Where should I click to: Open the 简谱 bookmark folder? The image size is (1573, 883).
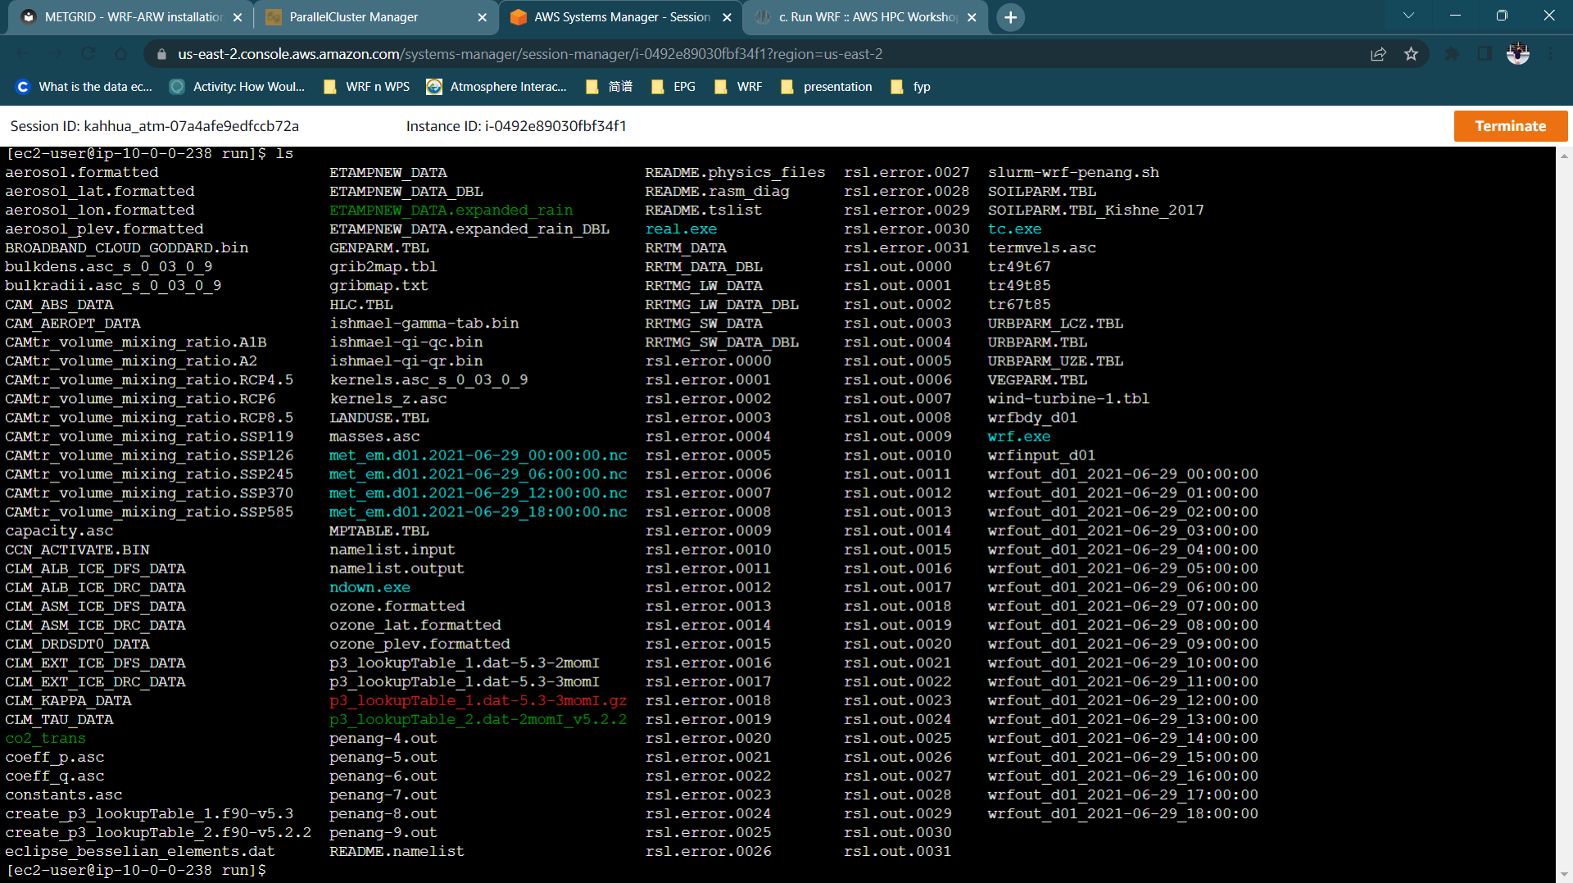(610, 87)
